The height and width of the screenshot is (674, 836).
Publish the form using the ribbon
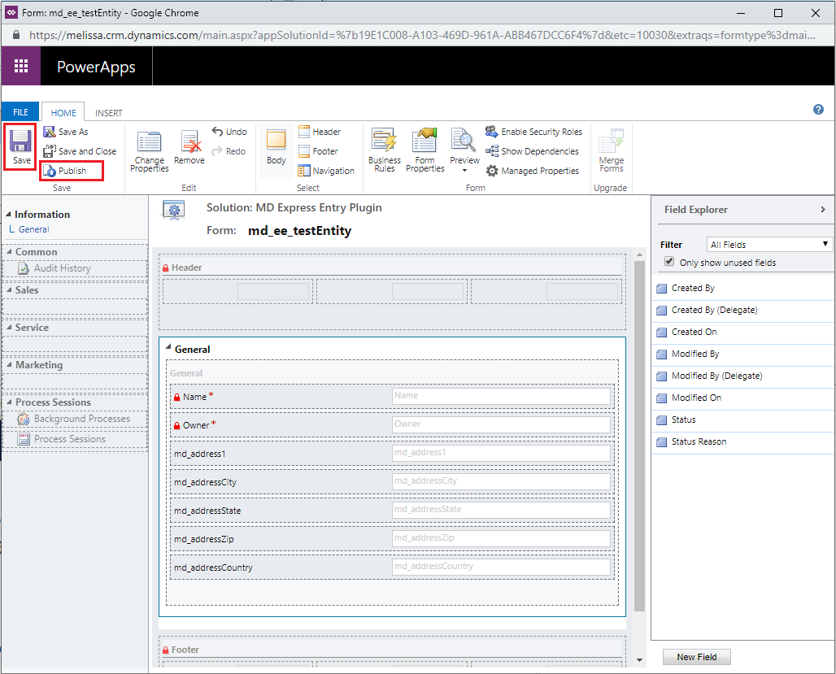(x=72, y=171)
